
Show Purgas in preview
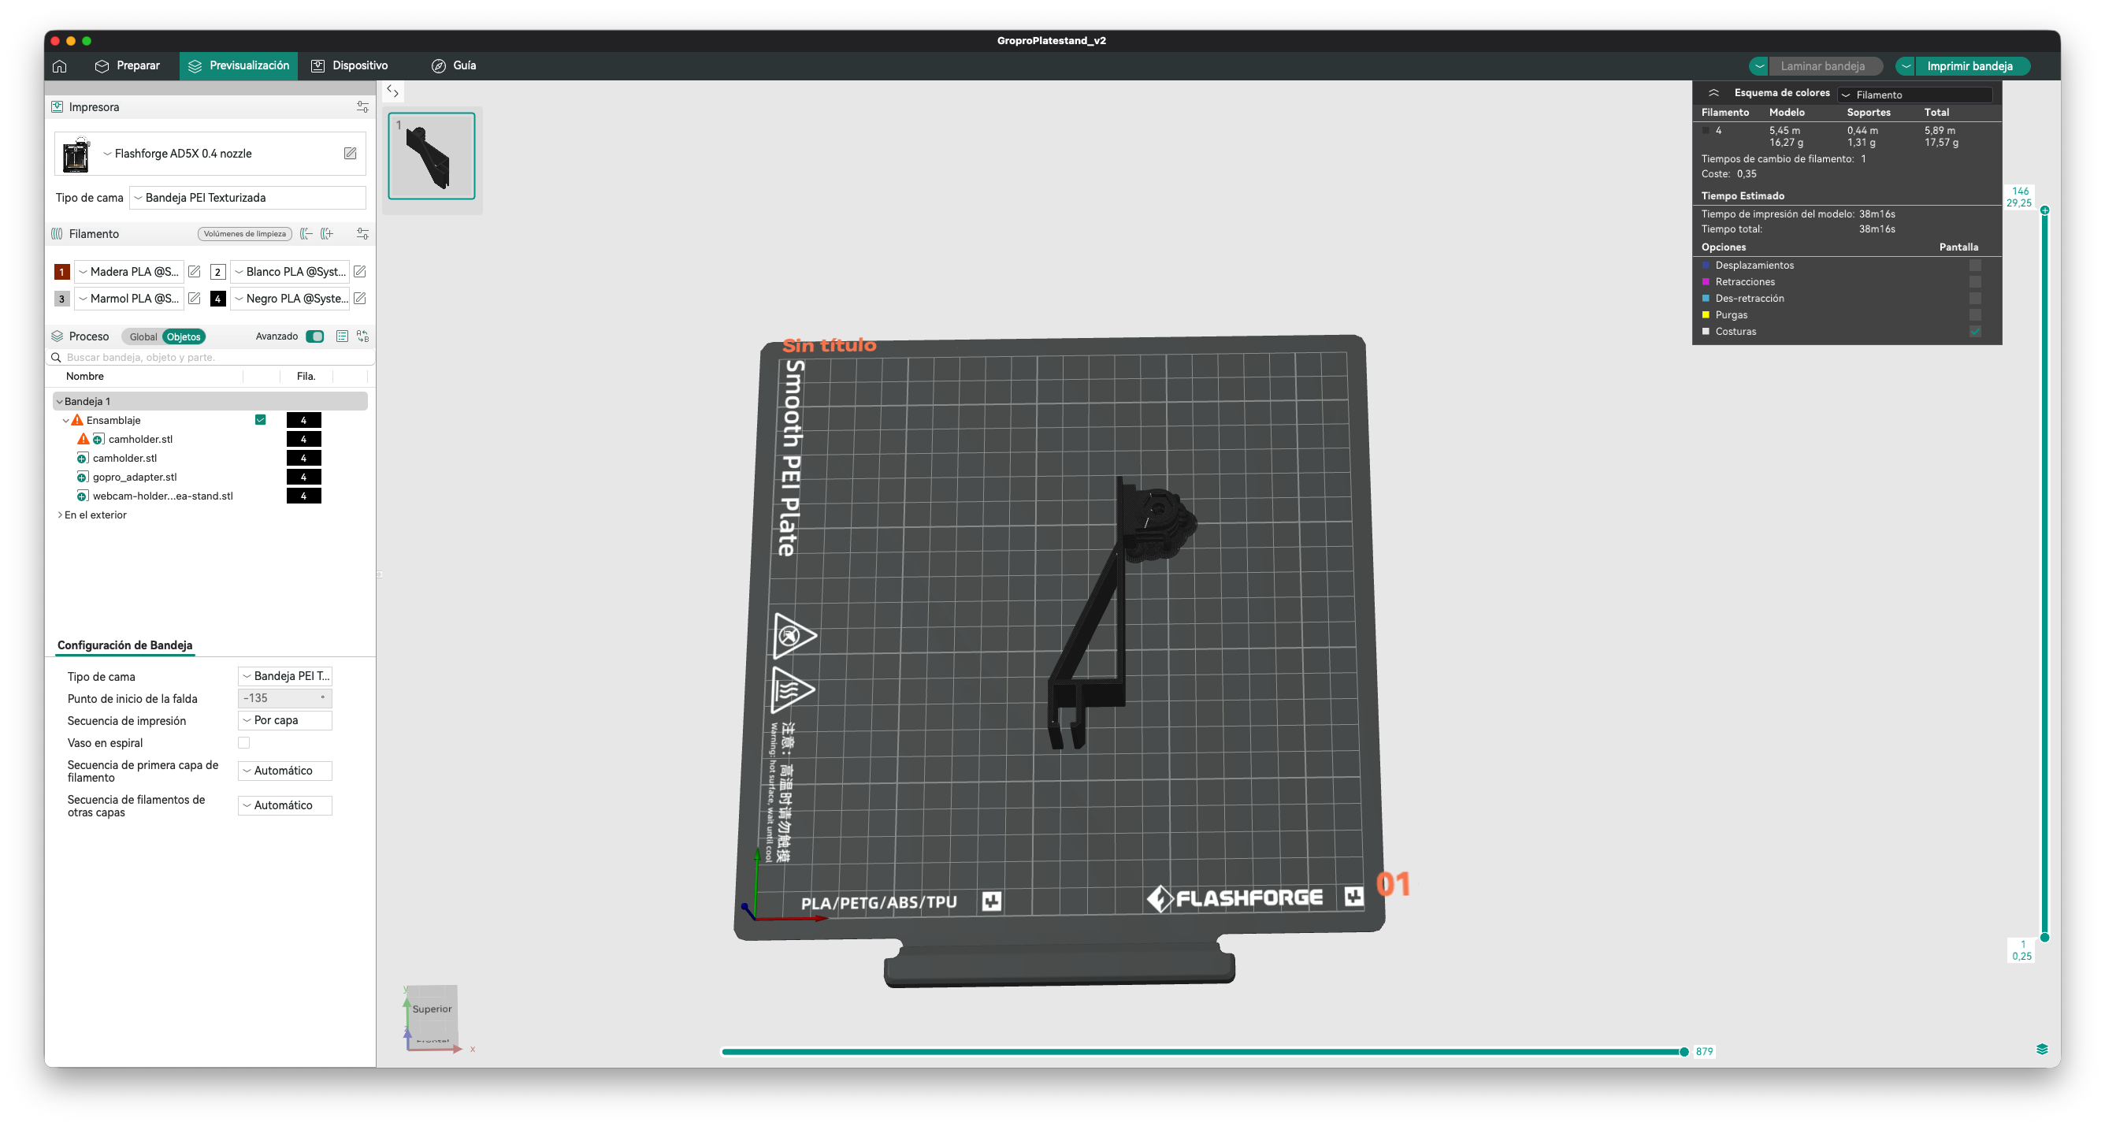click(1974, 315)
